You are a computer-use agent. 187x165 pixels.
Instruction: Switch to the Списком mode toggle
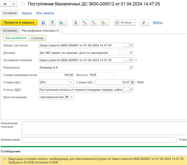[37, 38]
